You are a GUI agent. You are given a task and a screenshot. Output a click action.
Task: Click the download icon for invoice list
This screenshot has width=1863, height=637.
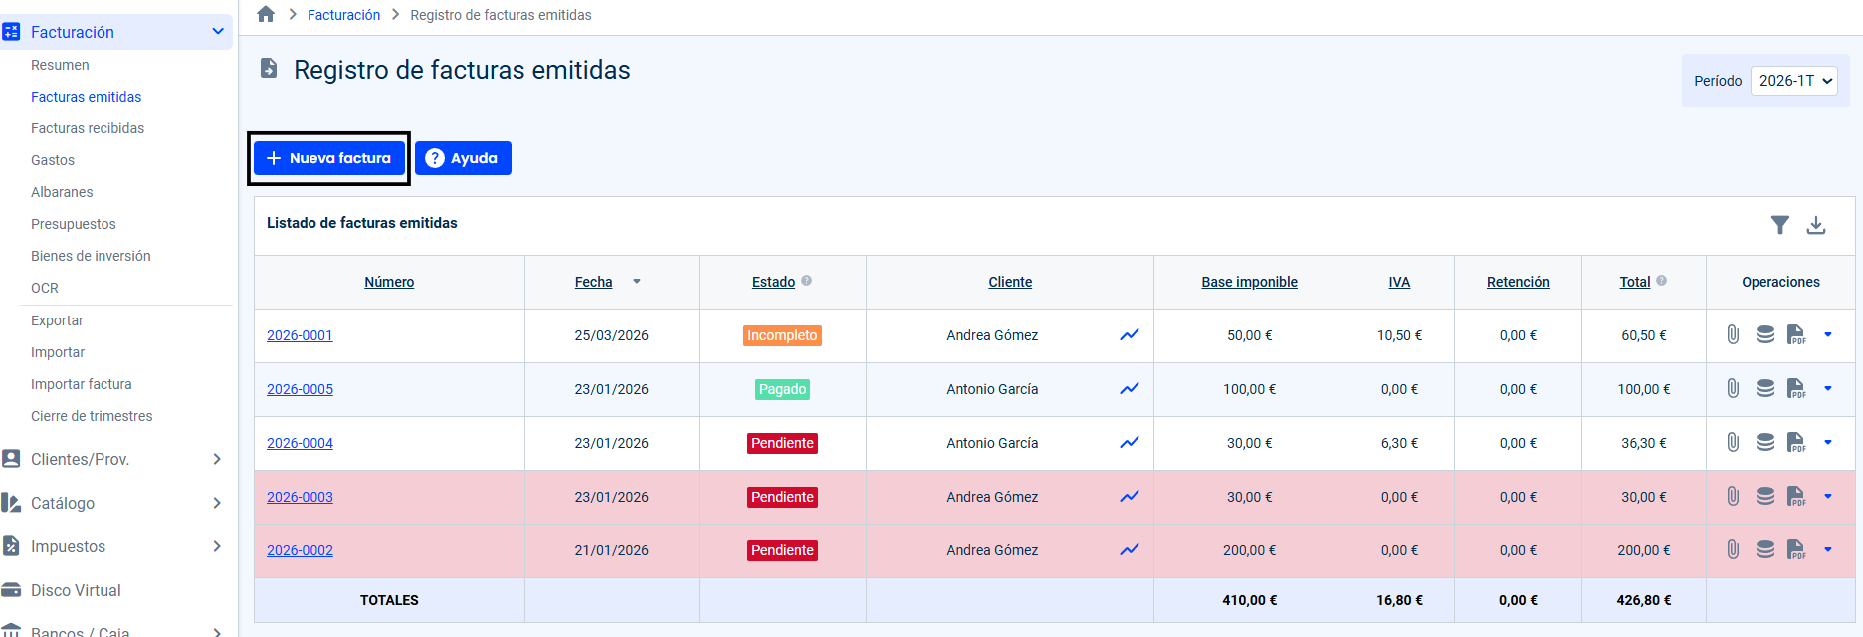pos(1816,225)
